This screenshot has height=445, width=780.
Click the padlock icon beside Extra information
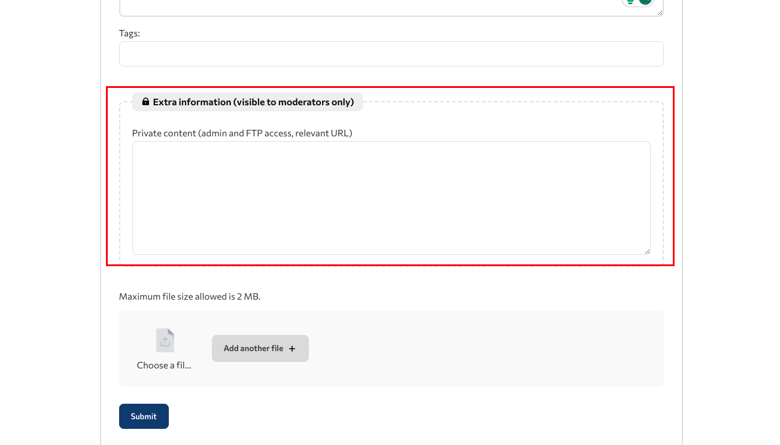click(x=145, y=102)
